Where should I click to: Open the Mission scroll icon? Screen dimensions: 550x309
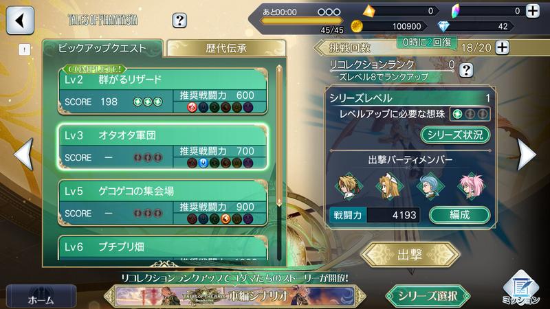[521, 288]
